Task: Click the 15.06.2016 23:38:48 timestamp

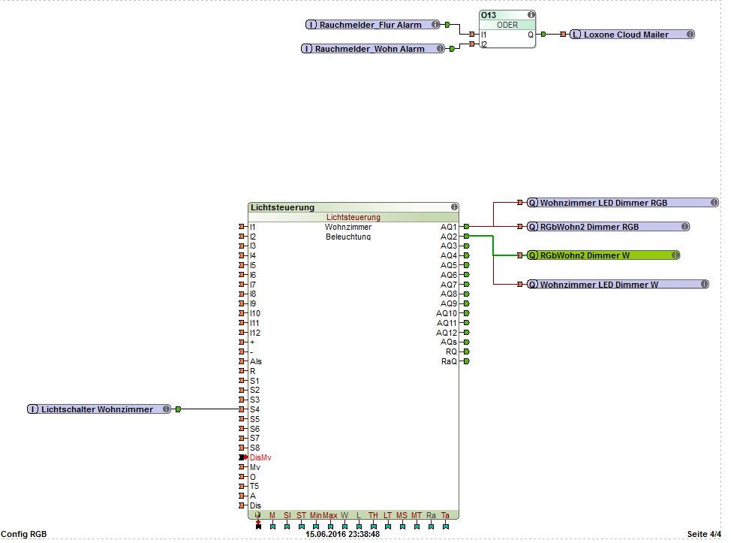Action: click(x=343, y=534)
